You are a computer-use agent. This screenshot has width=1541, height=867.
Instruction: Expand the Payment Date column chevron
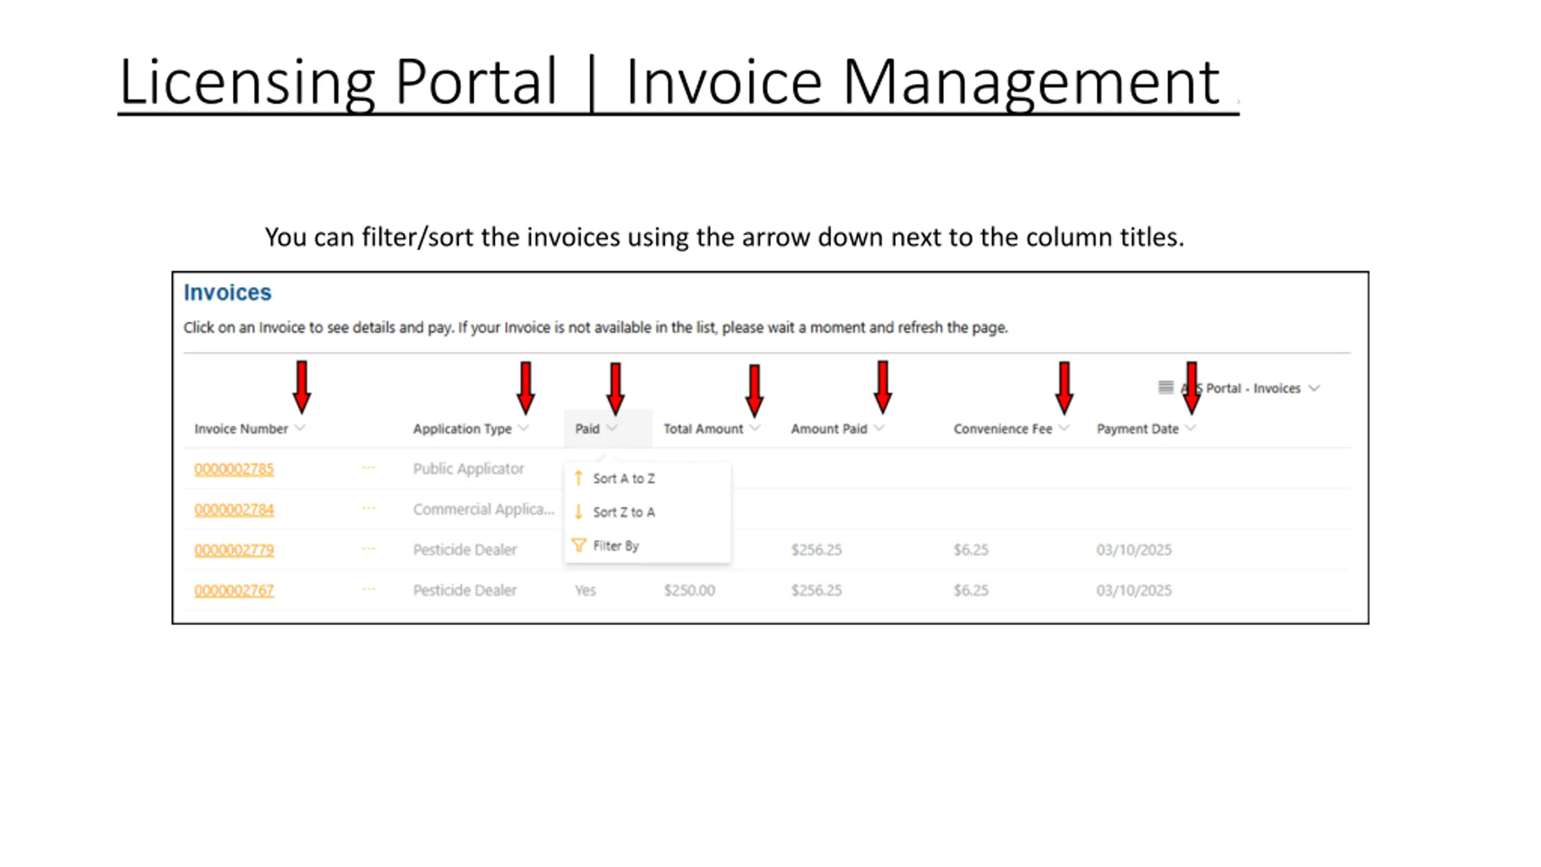(1190, 428)
